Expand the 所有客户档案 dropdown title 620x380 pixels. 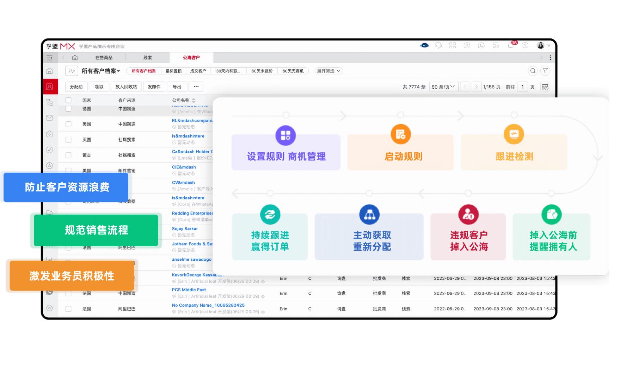[101, 71]
